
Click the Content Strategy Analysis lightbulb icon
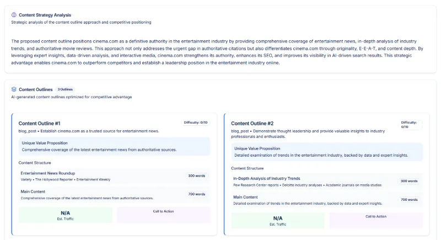click(x=14, y=15)
